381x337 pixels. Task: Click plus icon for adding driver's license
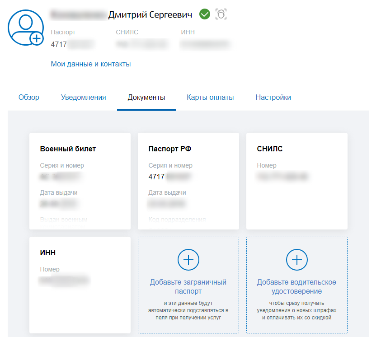[x=296, y=260]
